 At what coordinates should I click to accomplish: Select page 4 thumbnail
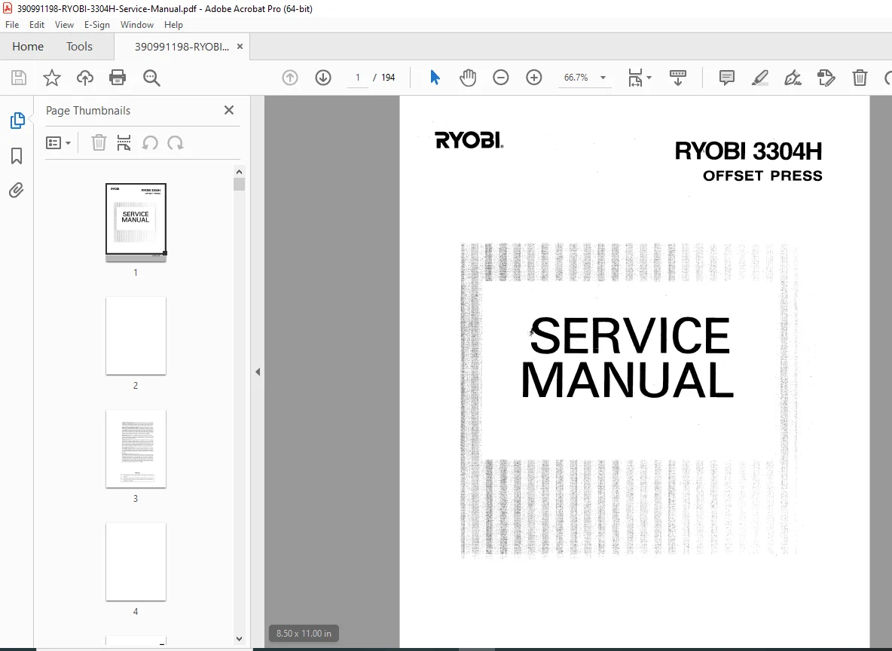point(136,561)
